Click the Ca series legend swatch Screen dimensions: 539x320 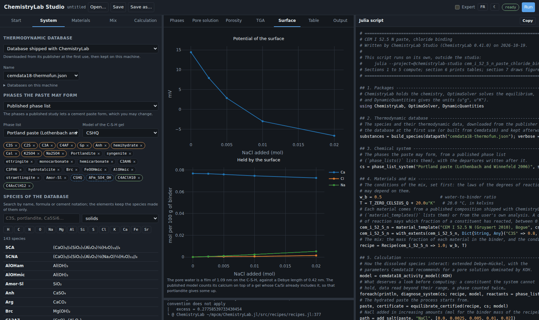tap(334, 172)
